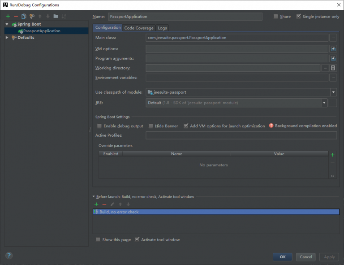Click the Working directory text field
344x265 pixels.
233,68
